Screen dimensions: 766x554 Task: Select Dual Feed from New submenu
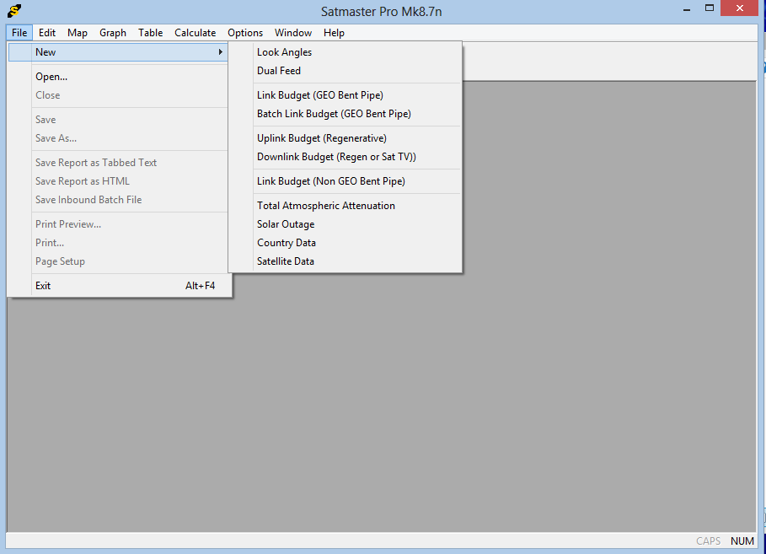click(x=345, y=71)
